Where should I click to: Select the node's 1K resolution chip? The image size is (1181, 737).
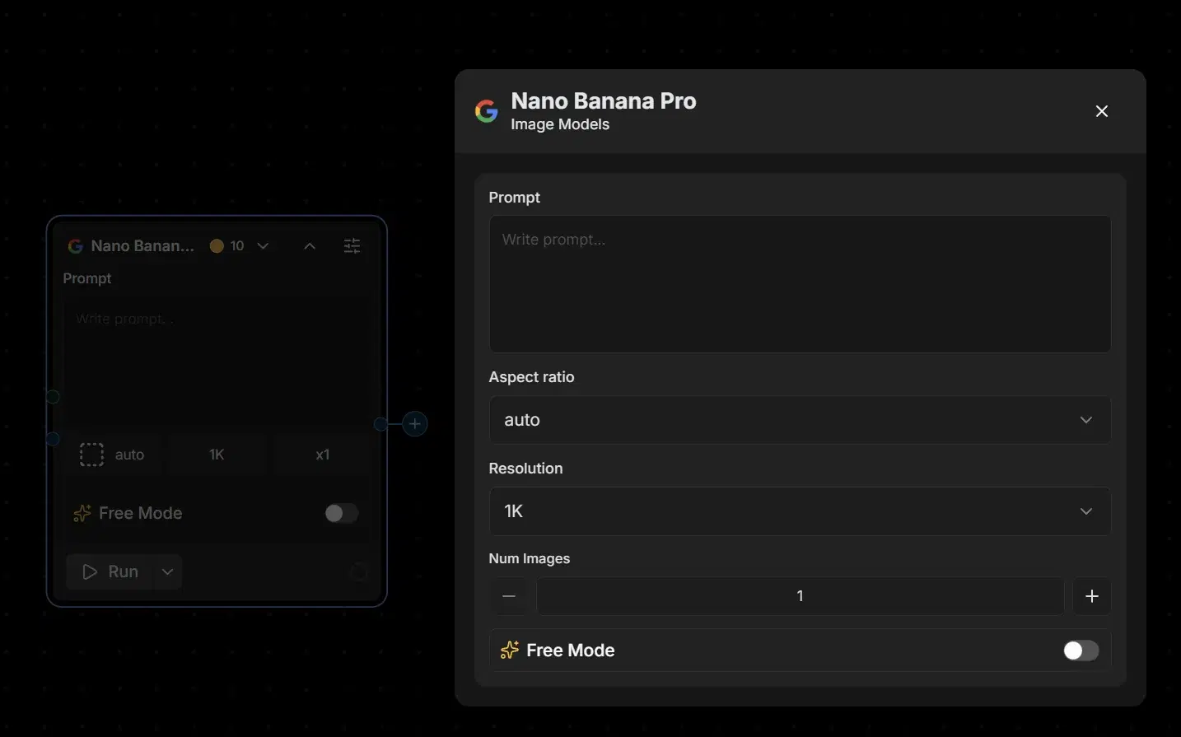tap(217, 455)
